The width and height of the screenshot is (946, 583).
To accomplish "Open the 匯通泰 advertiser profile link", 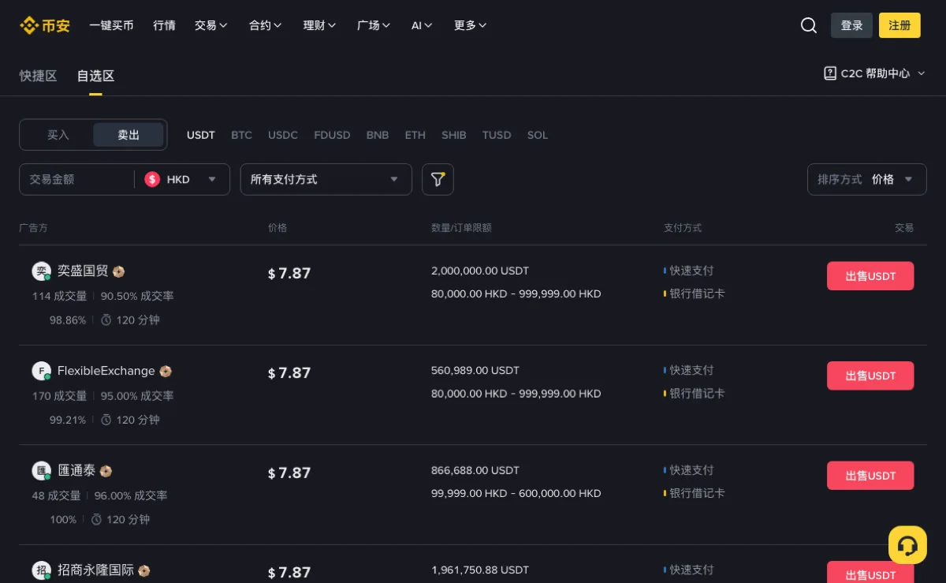I will [76, 471].
